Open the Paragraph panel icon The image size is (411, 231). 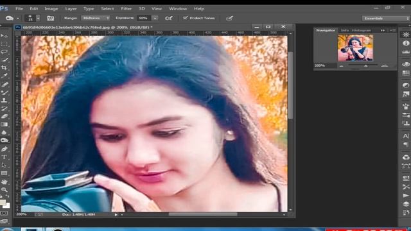(406, 144)
